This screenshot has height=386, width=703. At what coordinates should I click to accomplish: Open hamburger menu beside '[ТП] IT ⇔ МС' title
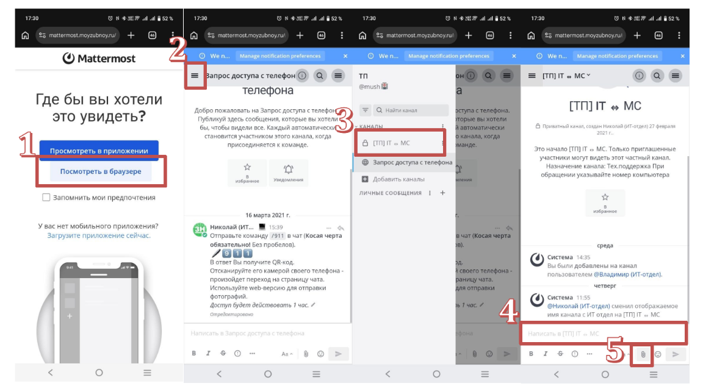pos(532,76)
